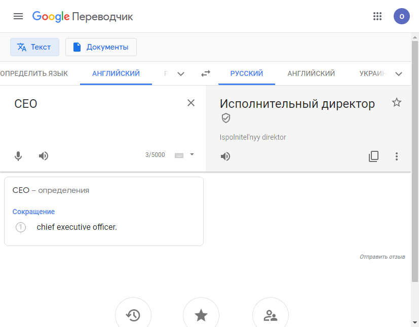Swap source and target languages

click(x=205, y=73)
